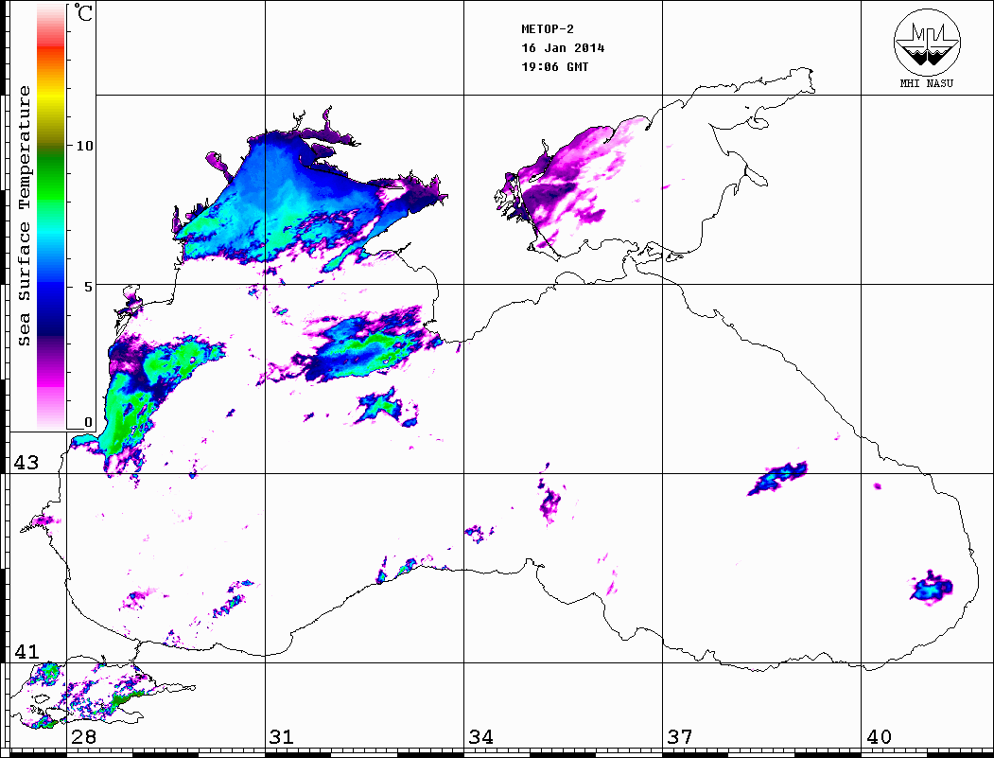Viewport: 994px width, 758px height.
Task: Click the '10' tick on temperature scale
Action: 84,146
